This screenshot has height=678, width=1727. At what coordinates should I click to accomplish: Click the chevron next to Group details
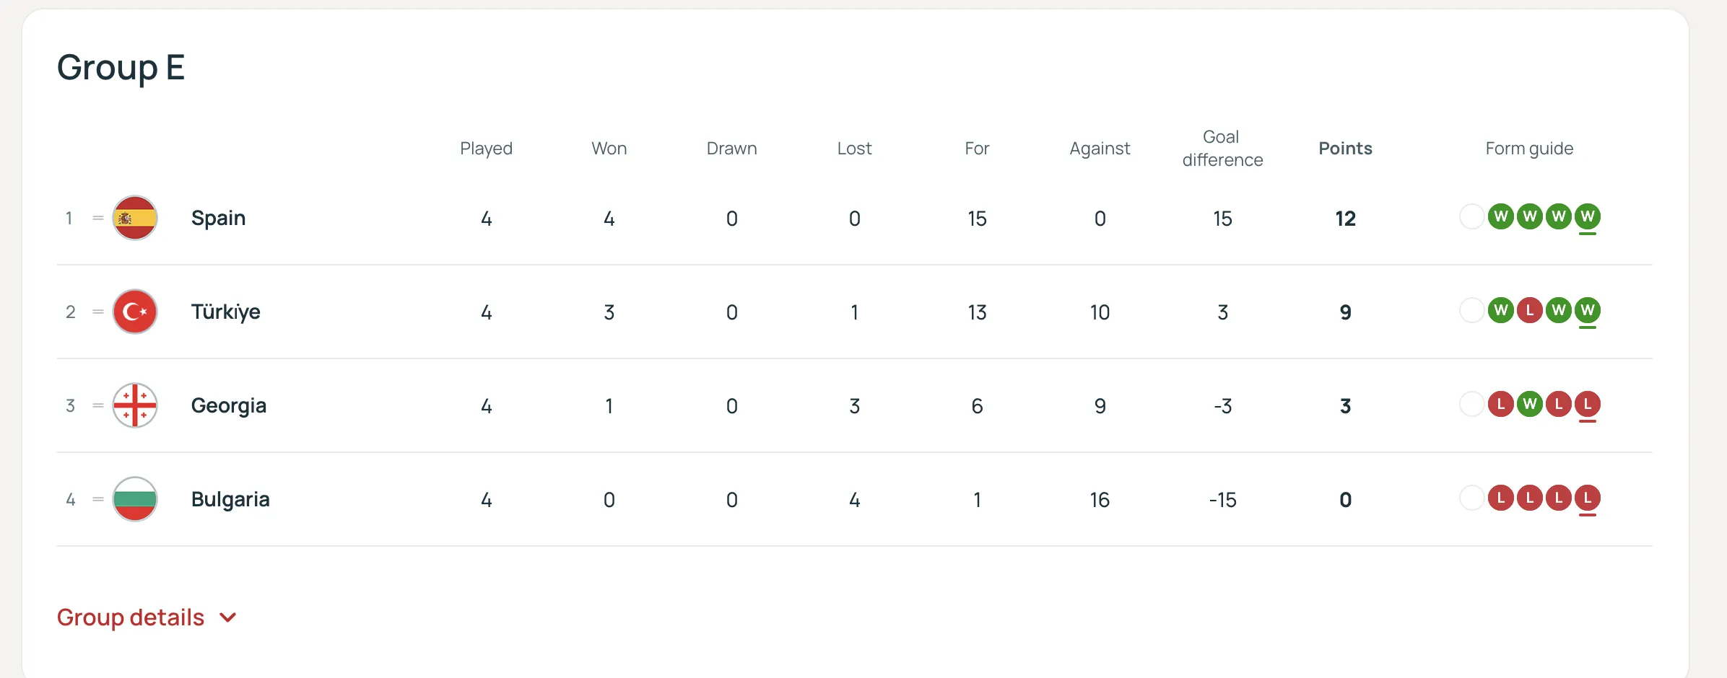(228, 617)
